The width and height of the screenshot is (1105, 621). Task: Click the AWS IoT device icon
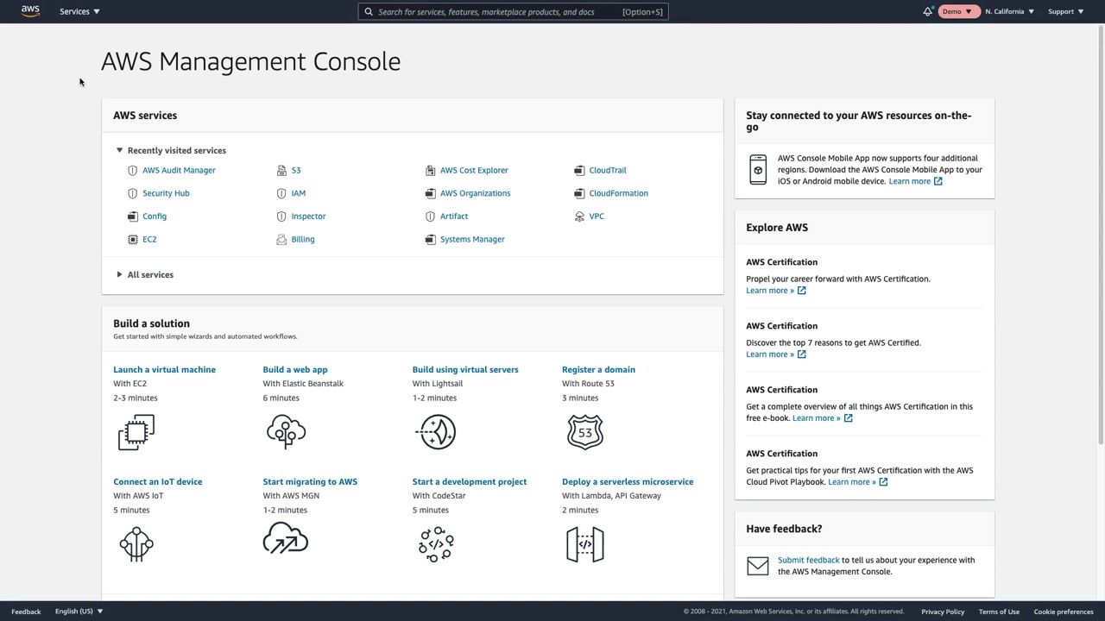tap(136, 544)
